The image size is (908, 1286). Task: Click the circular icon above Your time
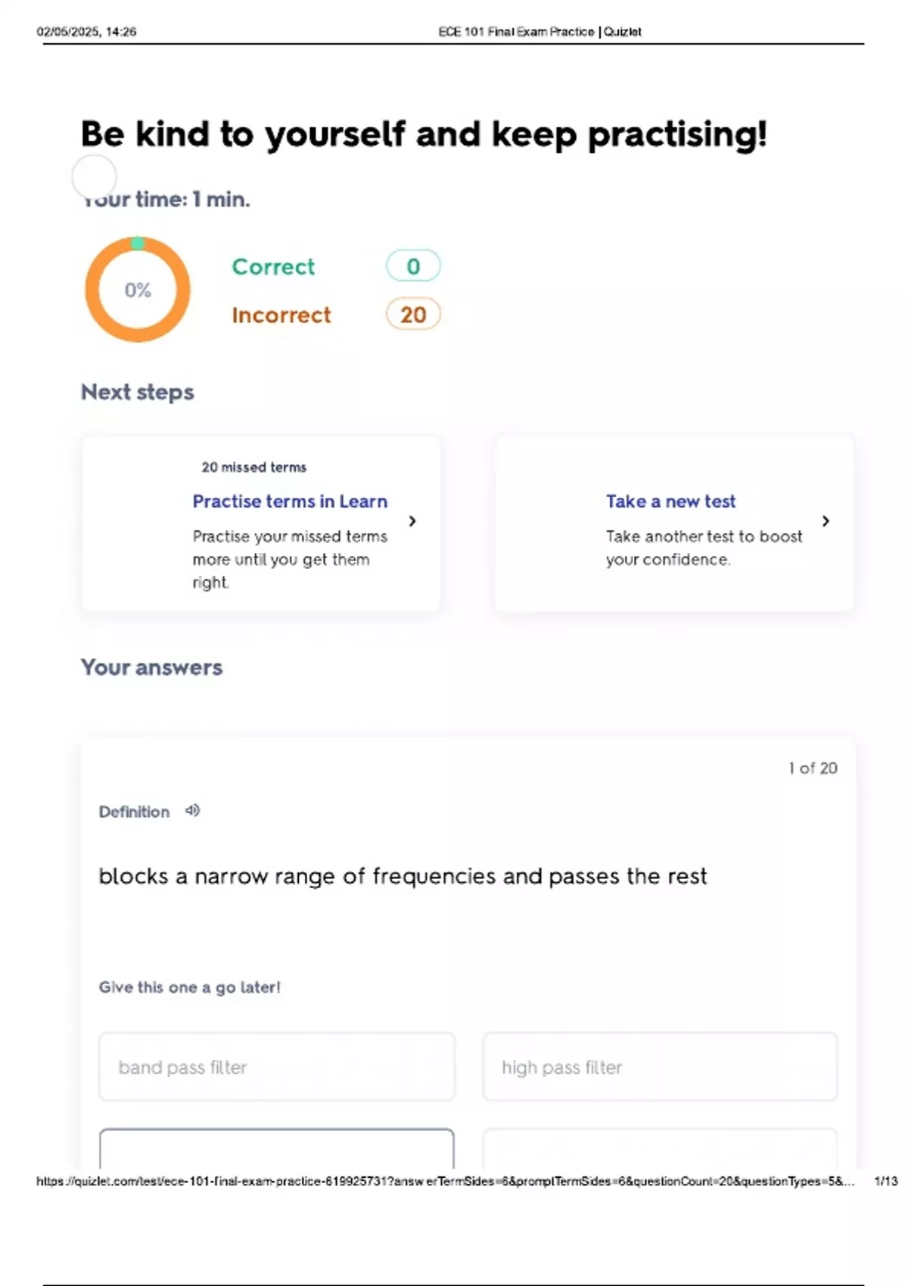pos(94,176)
